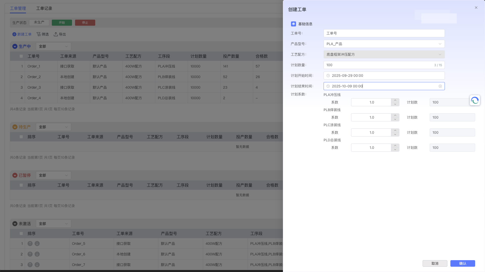
Task: Toggle select-all checkbox in 生产中 table header
Action: [21, 56]
